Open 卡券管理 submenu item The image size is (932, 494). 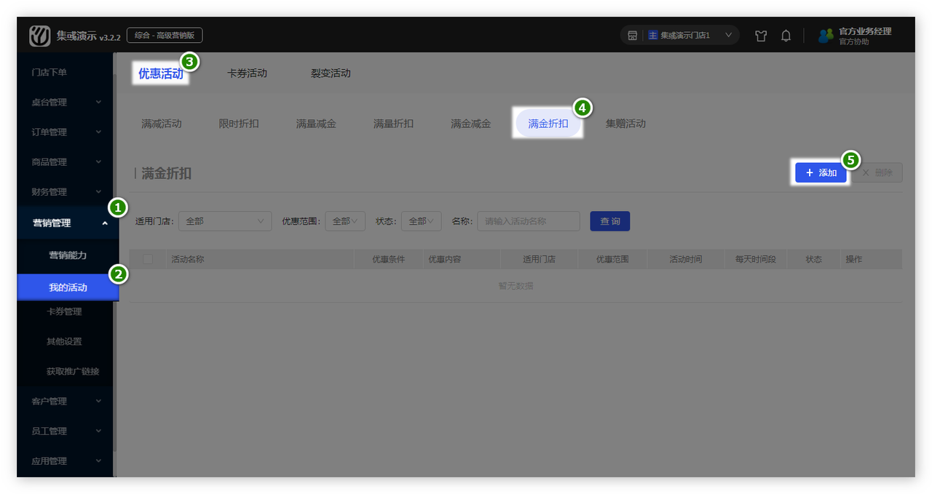(x=64, y=311)
